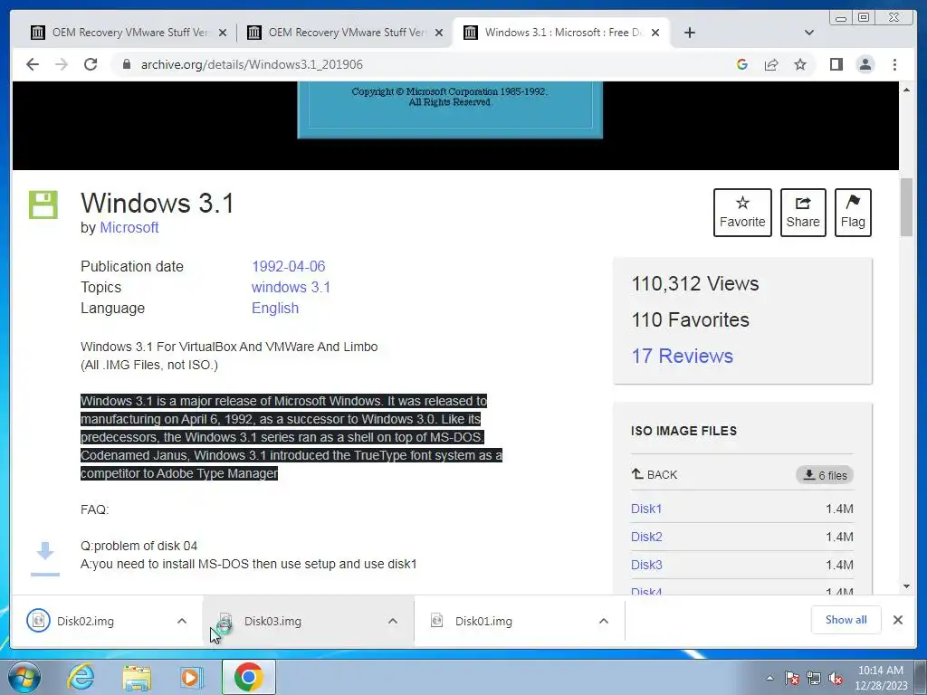Screen dimensions: 927x695
Task: Go back to the previous page
Action: click(x=33, y=64)
